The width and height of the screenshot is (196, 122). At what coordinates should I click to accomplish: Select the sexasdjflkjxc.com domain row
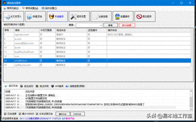[x=97, y=43]
